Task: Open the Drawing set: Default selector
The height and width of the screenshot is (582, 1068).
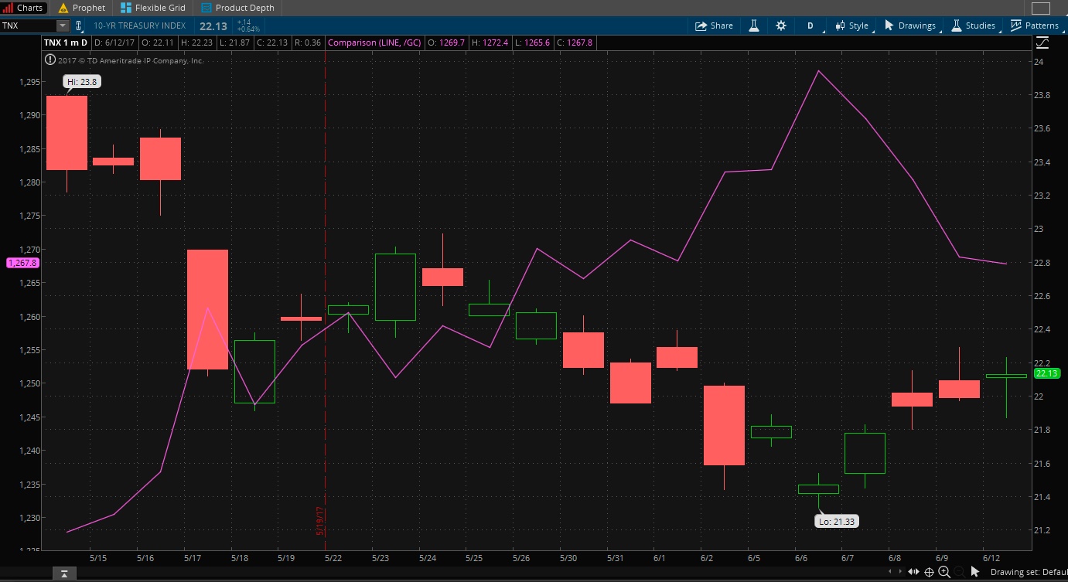Action: click(x=1028, y=573)
